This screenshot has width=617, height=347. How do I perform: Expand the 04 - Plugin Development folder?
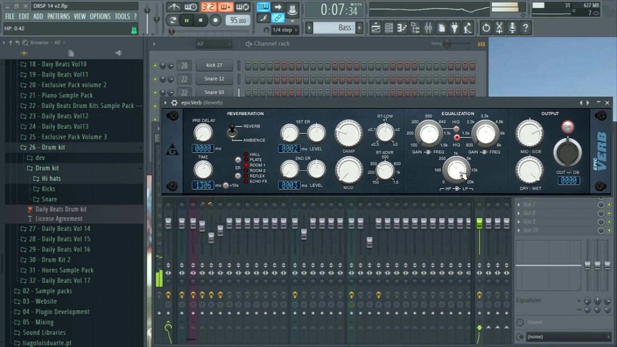52,312
